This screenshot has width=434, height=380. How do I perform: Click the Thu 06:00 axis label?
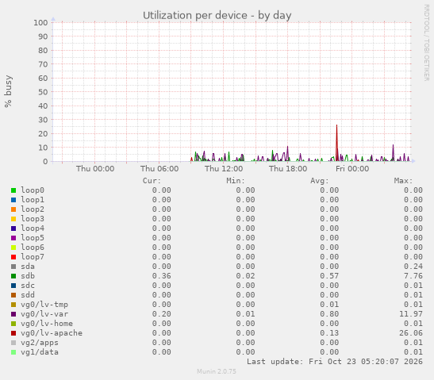pyautogui.click(x=159, y=168)
